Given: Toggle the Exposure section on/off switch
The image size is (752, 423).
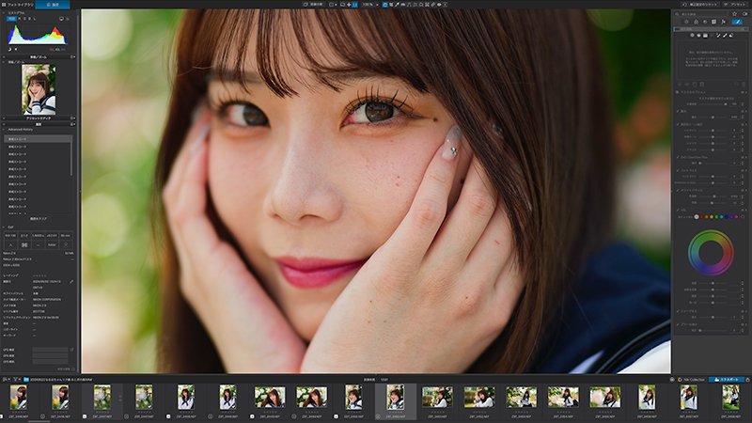Looking at the screenshot, I should point(743,111).
